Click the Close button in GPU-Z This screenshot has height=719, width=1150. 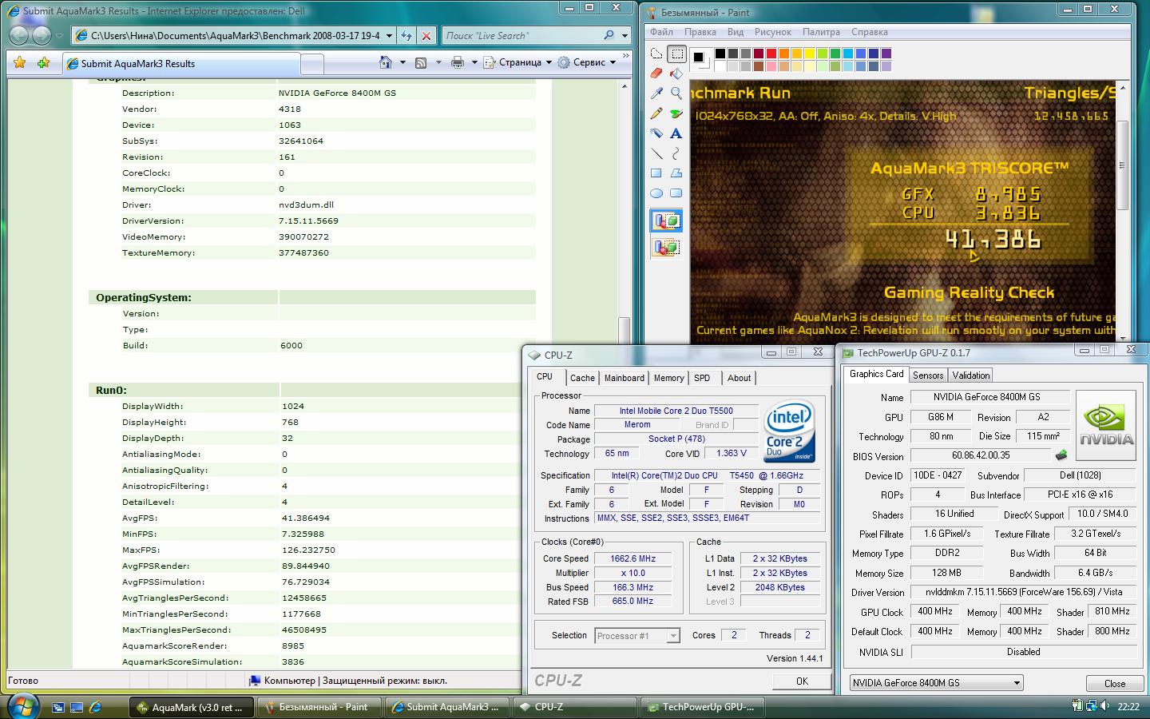tap(1114, 683)
